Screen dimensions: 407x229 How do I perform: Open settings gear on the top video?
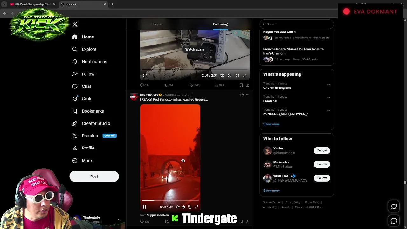230,76
